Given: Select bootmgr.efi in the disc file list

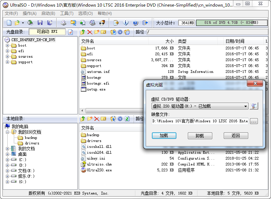Looking at the screenshot, I should [95, 84].
